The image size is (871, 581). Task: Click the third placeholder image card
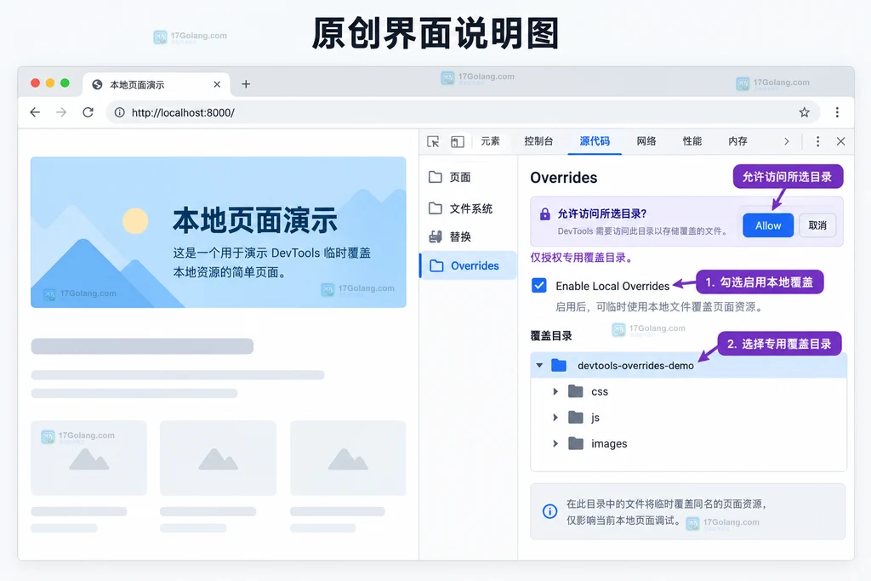click(x=348, y=458)
